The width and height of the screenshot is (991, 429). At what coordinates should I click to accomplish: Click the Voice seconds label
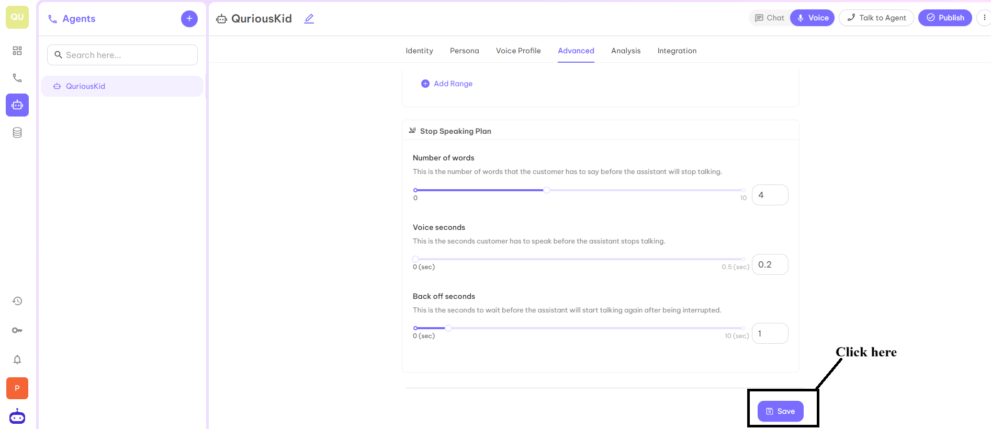click(x=439, y=227)
